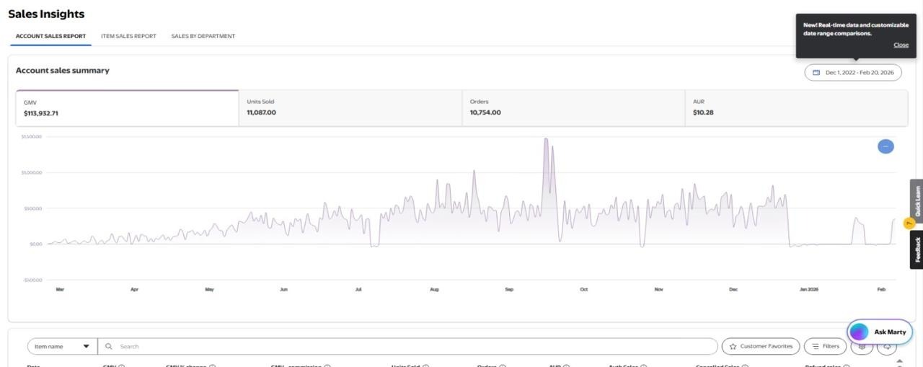
Task: Open the date range picker
Action: tap(853, 73)
